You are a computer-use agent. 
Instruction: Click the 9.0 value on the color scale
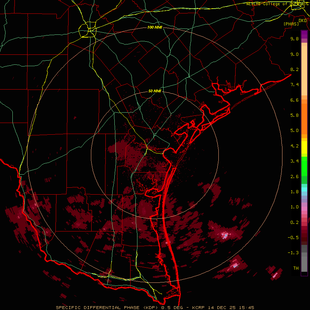click(294, 54)
